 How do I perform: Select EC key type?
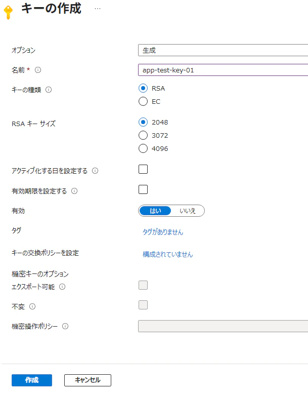click(x=143, y=101)
